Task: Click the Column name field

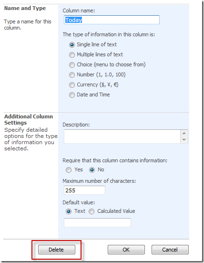Action: (x=112, y=20)
